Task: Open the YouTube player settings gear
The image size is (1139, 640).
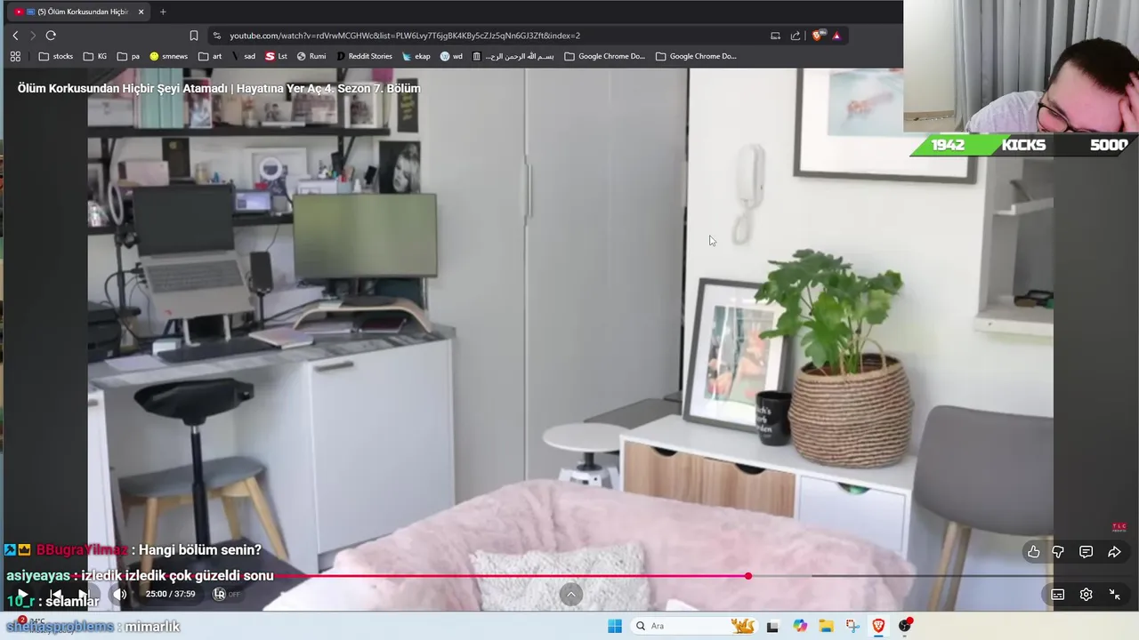Action: click(x=1086, y=595)
